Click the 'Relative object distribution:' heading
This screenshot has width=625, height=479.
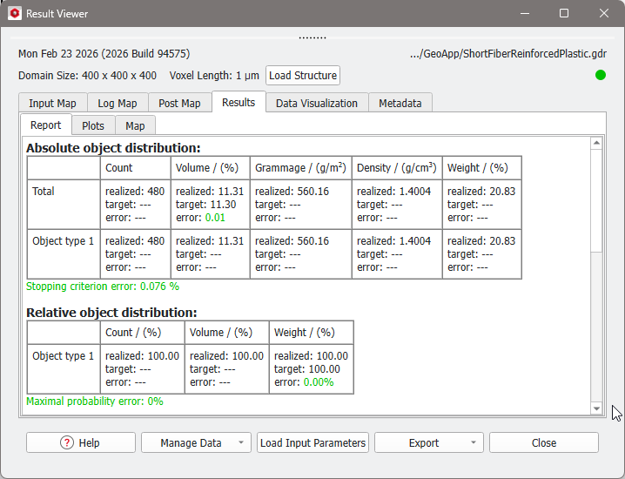click(x=111, y=313)
